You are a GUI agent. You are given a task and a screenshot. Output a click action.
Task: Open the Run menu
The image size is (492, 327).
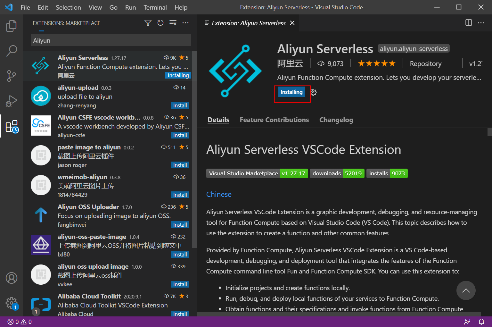[x=130, y=7]
